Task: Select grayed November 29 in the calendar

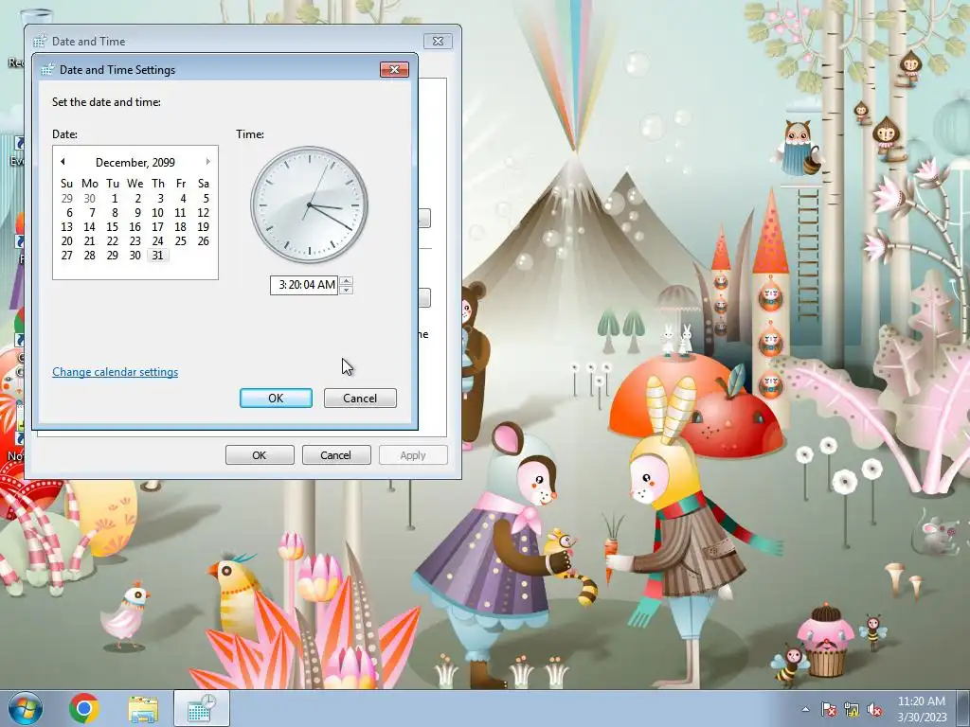Action: coord(67,199)
